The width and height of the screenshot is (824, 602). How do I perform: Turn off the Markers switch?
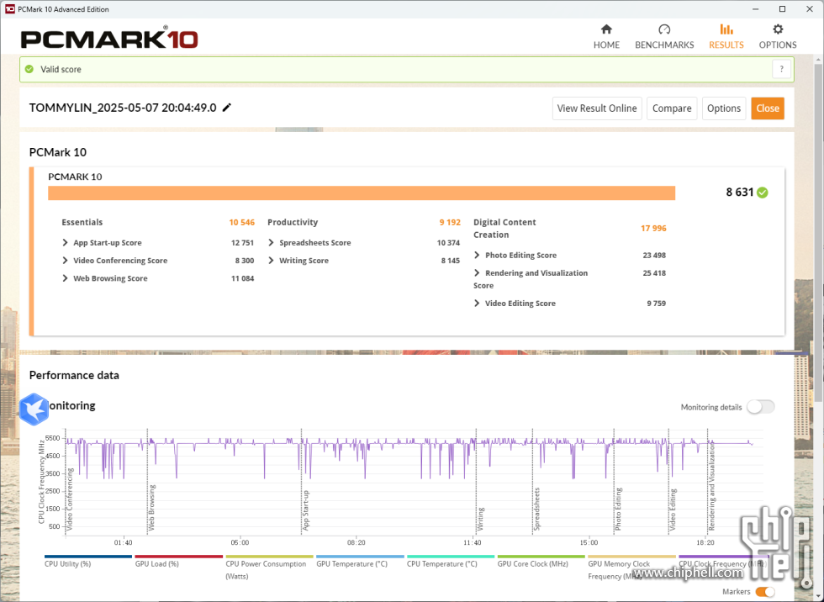pyautogui.click(x=765, y=592)
